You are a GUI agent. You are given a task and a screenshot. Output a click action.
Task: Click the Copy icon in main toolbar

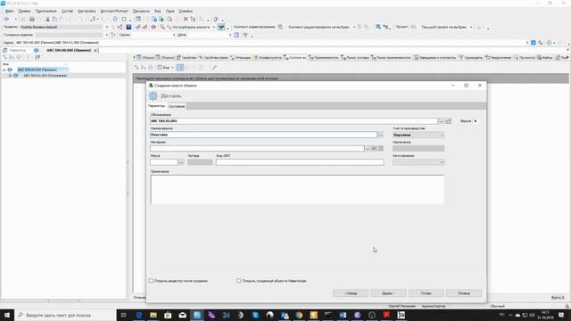point(54,19)
